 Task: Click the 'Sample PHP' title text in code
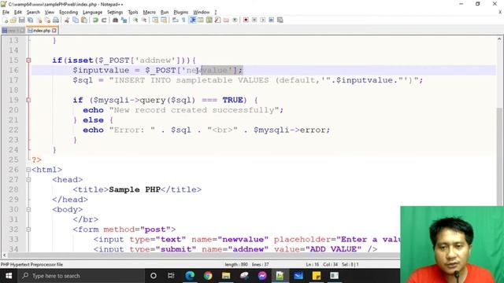135,189
